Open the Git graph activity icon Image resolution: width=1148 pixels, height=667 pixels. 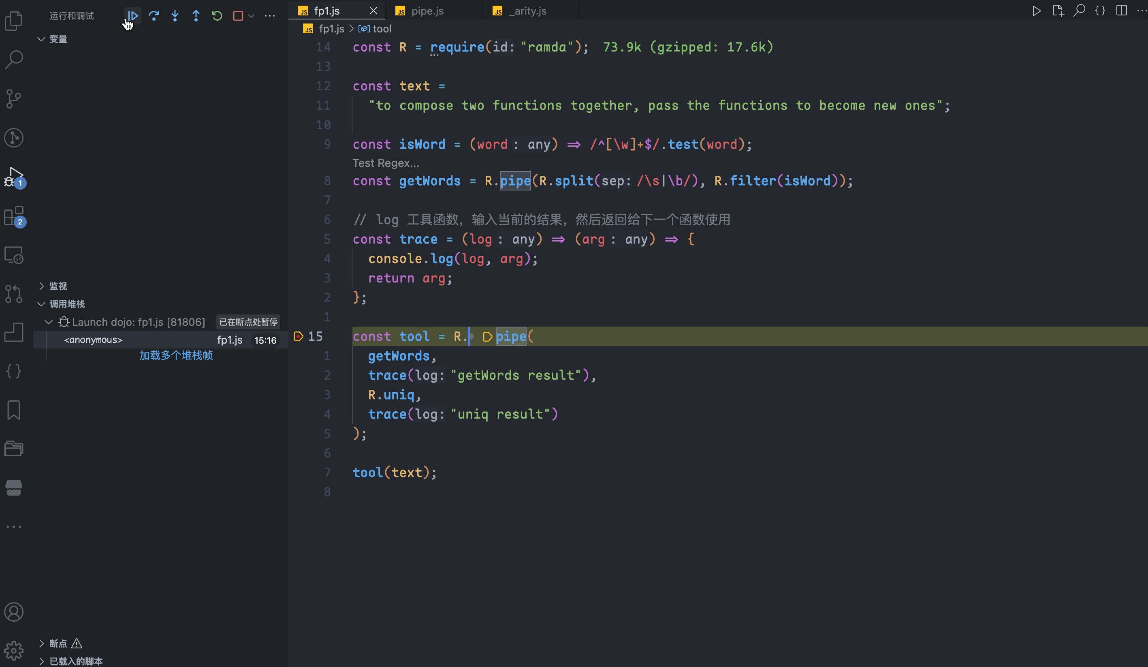[x=14, y=138]
